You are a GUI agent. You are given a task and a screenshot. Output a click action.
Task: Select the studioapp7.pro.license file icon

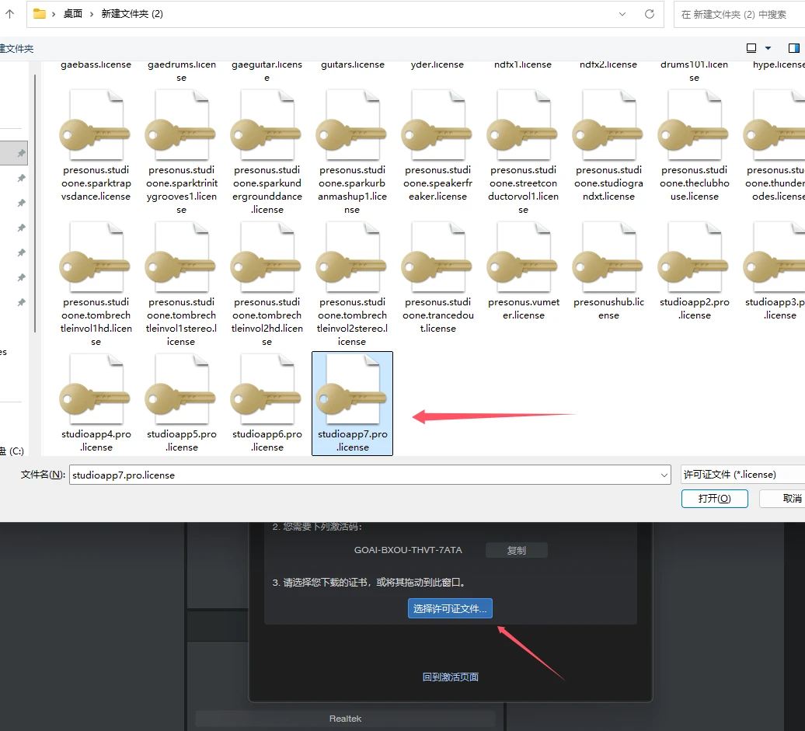click(x=352, y=396)
